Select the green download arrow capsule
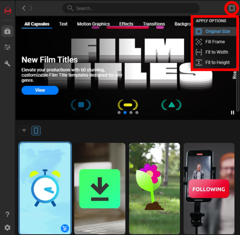The width and height of the screenshot is (240, 235). coord(100,188)
